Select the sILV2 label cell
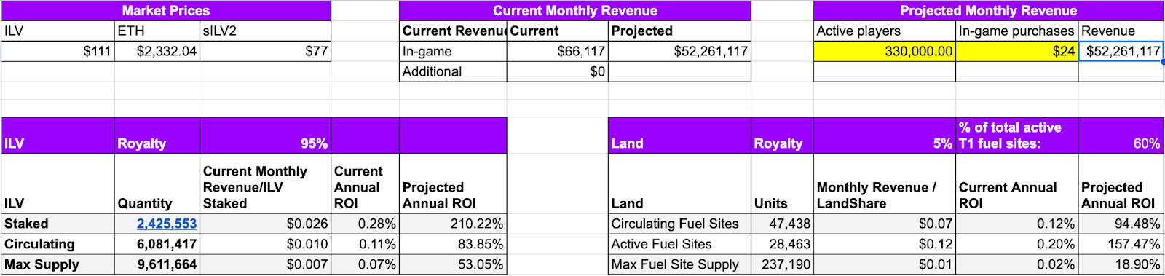This screenshot has width=1165, height=276. (265, 31)
